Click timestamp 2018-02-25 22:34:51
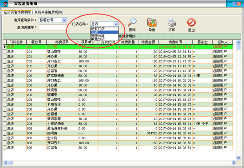The width and height of the screenshot is (244, 168). click(x=175, y=52)
